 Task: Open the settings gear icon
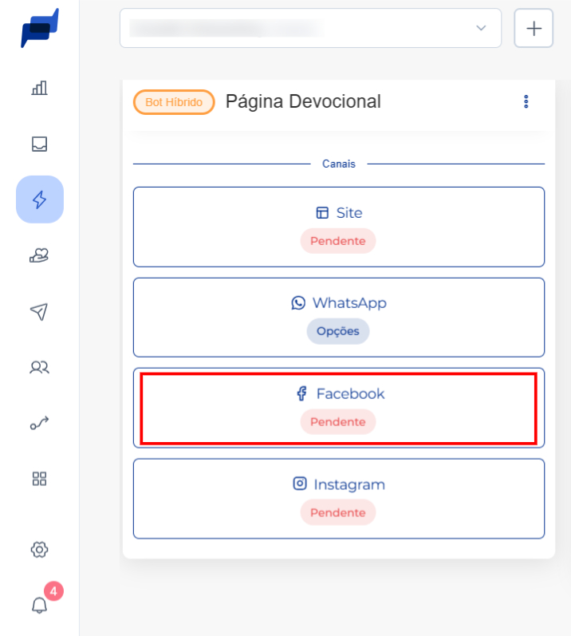(39, 550)
